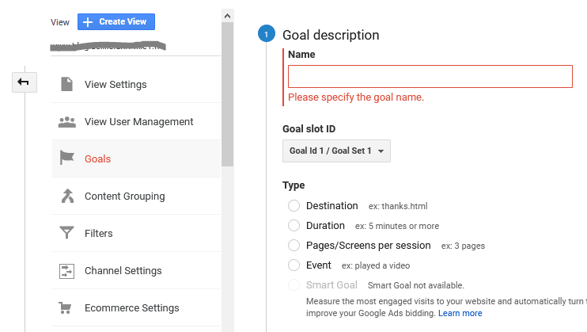The image size is (587, 332).
Task: Open Ecommerce Settings menu item
Action: point(131,308)
